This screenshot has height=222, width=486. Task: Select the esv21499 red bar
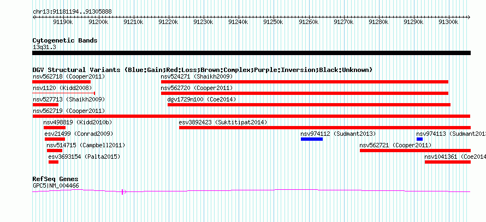point(55,139)
